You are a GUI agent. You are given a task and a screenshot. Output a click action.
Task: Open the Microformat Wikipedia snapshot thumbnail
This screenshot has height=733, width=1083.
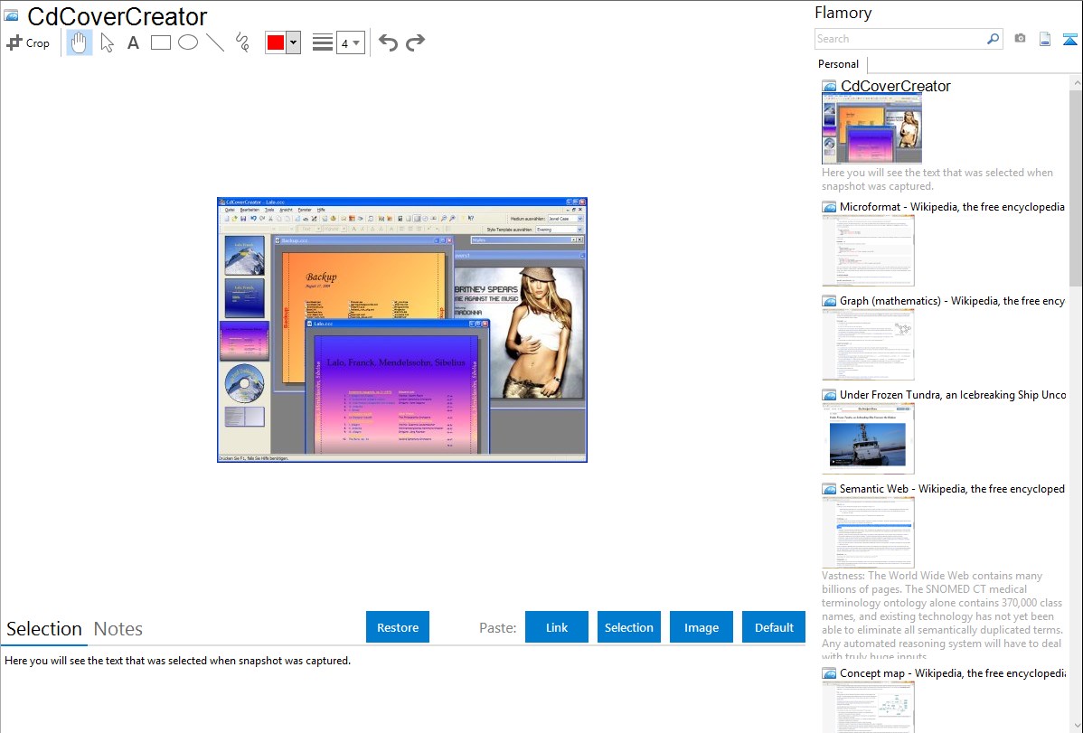[868, 250]
